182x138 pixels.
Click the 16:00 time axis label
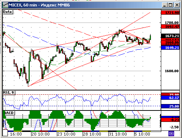(x=16, y=134)
